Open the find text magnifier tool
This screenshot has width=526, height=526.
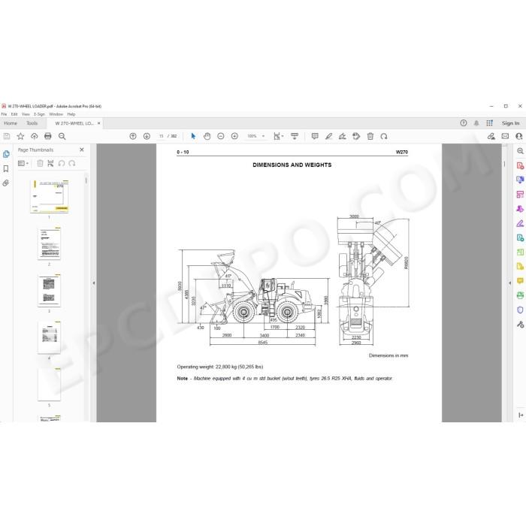[x=62, y=136]
